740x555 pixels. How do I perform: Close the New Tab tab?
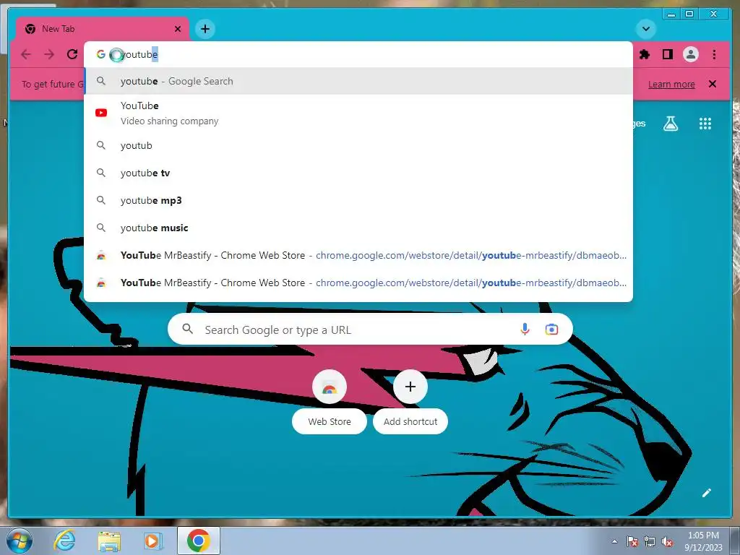[178, 29]
